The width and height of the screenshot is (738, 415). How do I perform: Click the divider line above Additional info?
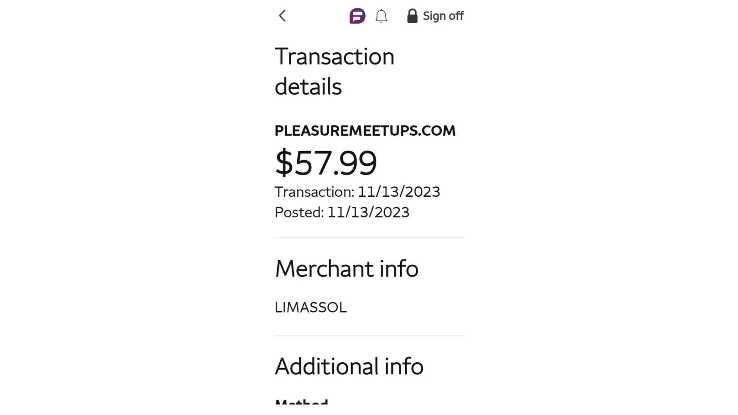[369, 335]
